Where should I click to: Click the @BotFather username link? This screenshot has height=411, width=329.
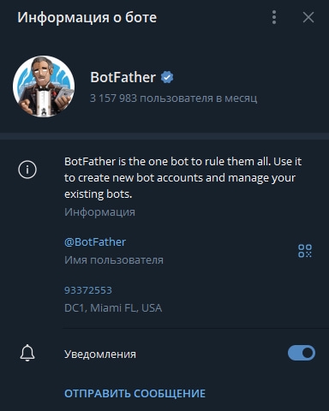(x=95, y=242)
